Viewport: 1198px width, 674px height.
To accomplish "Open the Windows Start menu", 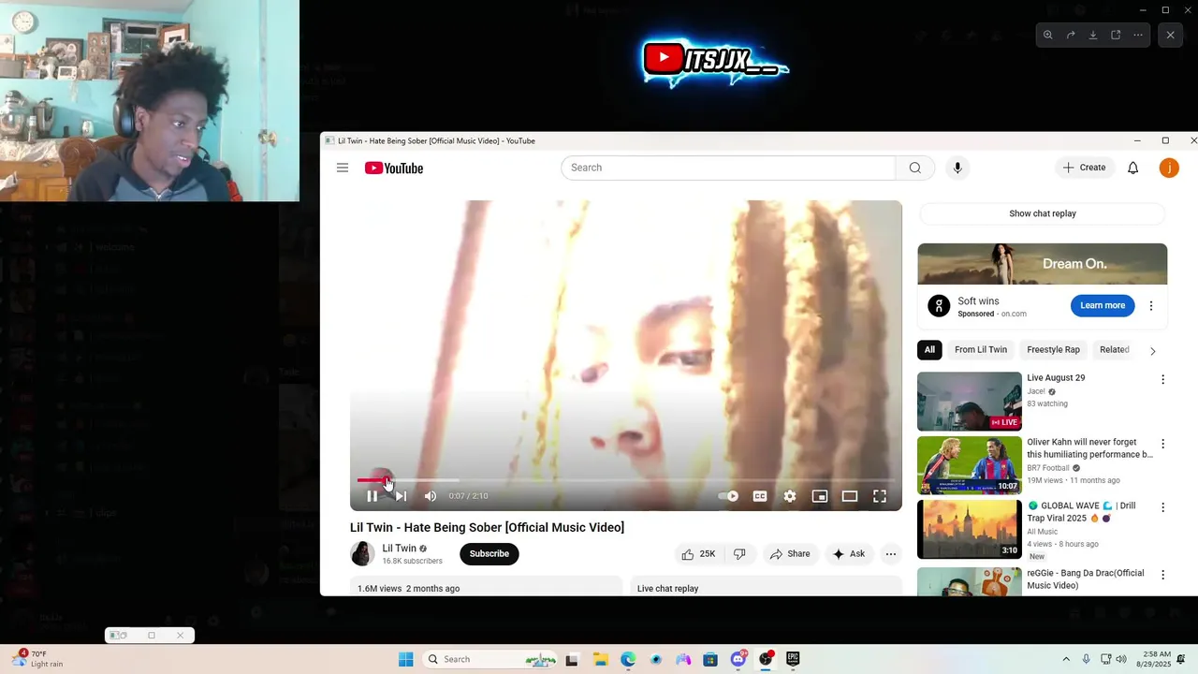I will tap(405, 659).
